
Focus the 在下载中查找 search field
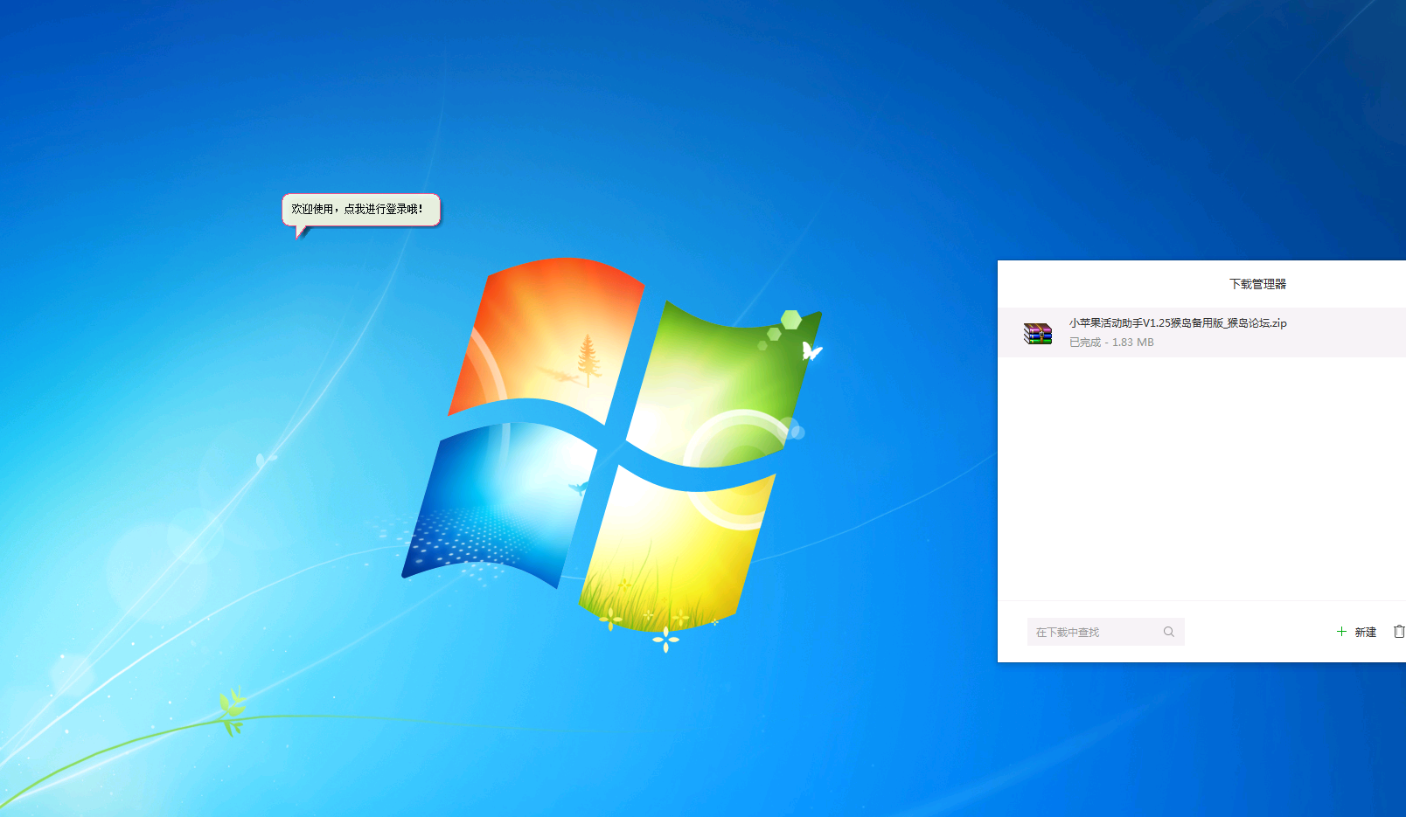[1105, 632]
